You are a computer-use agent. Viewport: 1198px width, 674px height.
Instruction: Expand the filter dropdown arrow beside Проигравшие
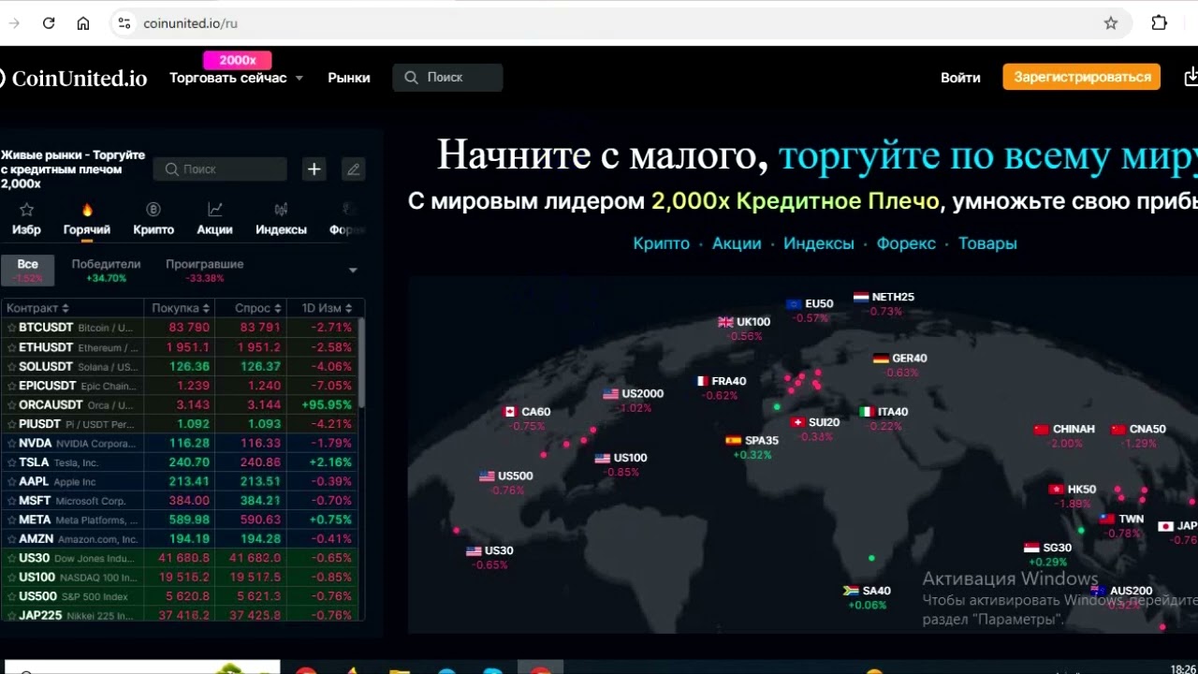[353, 271]
